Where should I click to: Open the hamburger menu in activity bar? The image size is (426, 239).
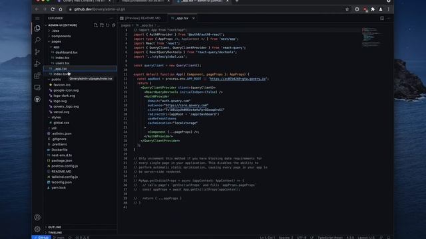point(37,18)
